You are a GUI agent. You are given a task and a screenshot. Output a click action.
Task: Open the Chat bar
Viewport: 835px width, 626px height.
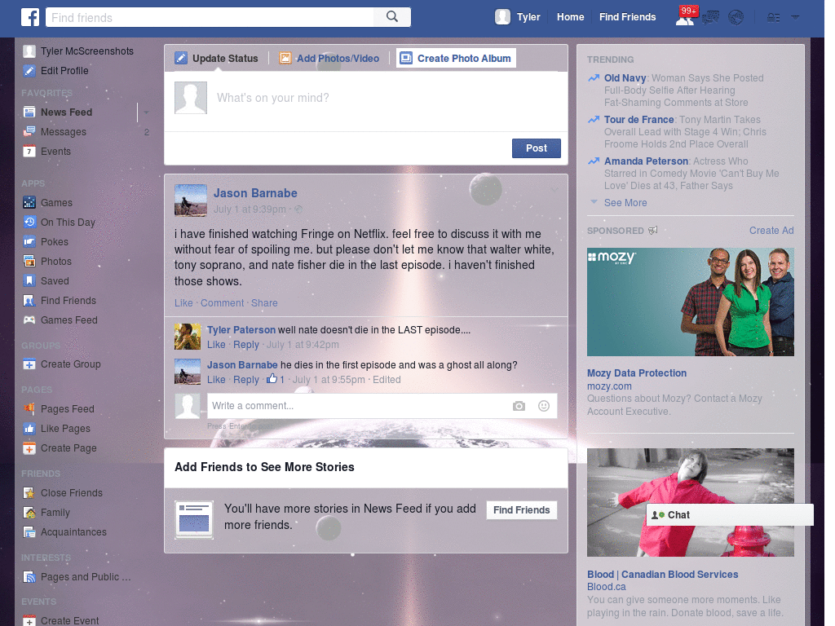pos(730,515)
